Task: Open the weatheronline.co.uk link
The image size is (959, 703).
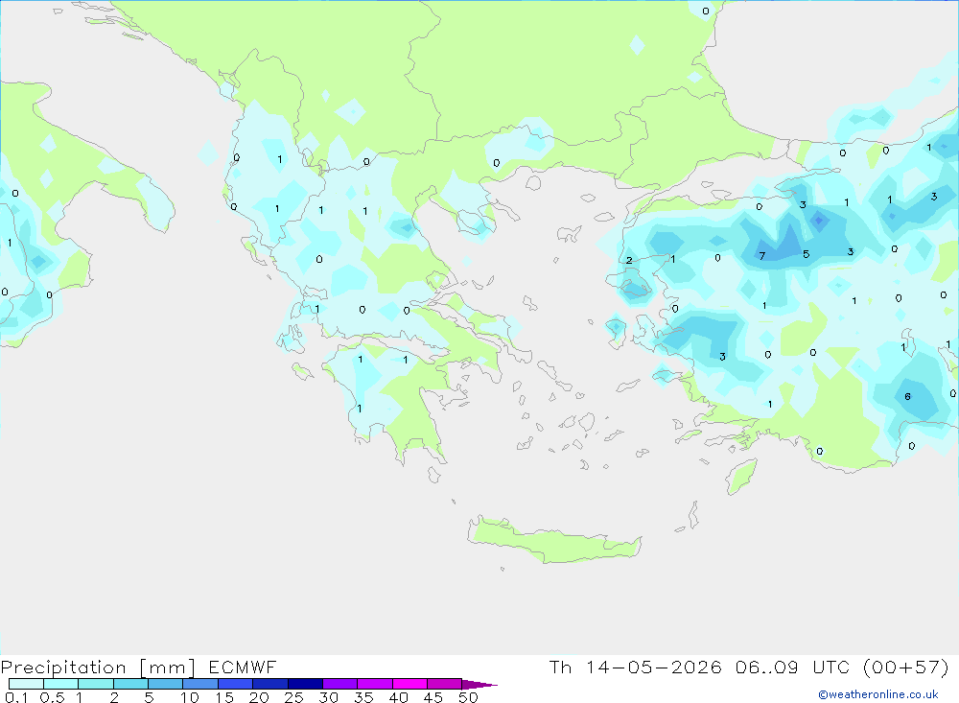Action: click(878, 694)
